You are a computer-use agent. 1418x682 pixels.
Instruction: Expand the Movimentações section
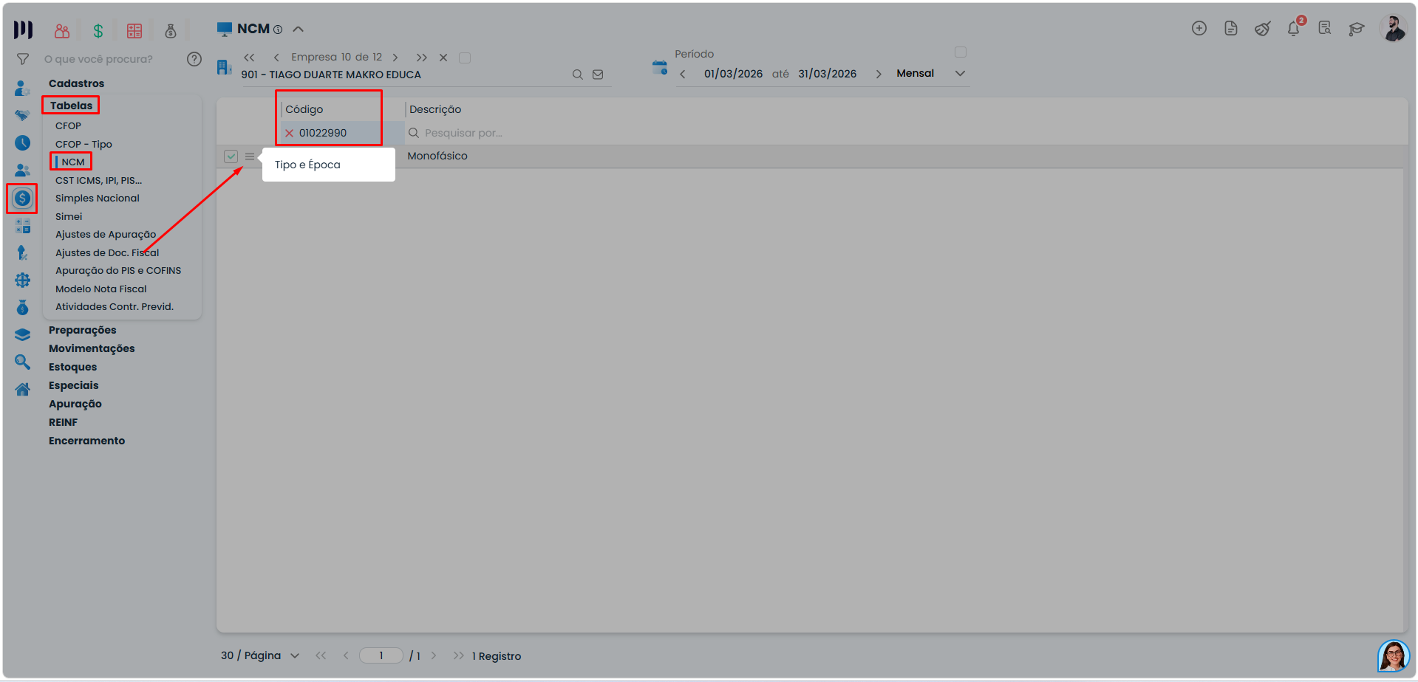[x=92, y=348]
